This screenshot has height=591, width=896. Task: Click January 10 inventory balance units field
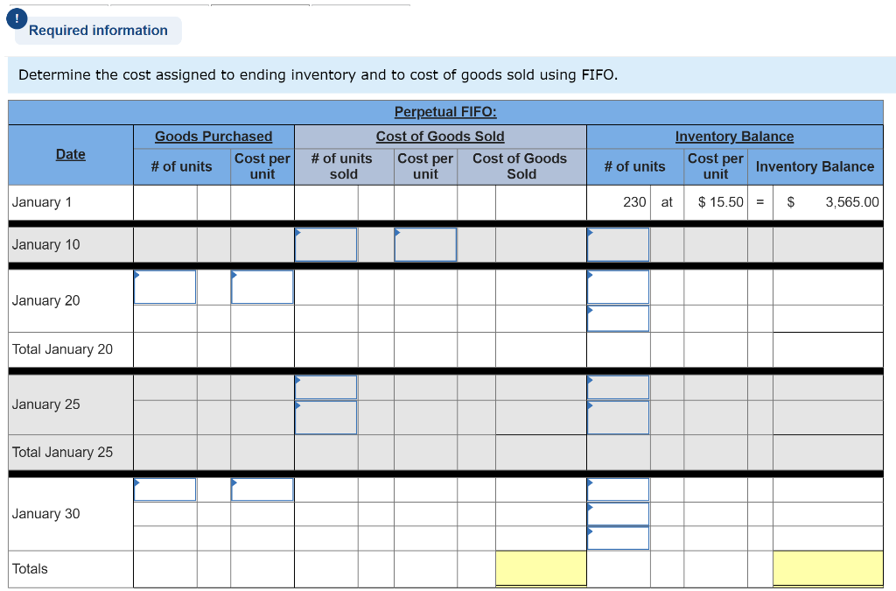tap(618, 244)
